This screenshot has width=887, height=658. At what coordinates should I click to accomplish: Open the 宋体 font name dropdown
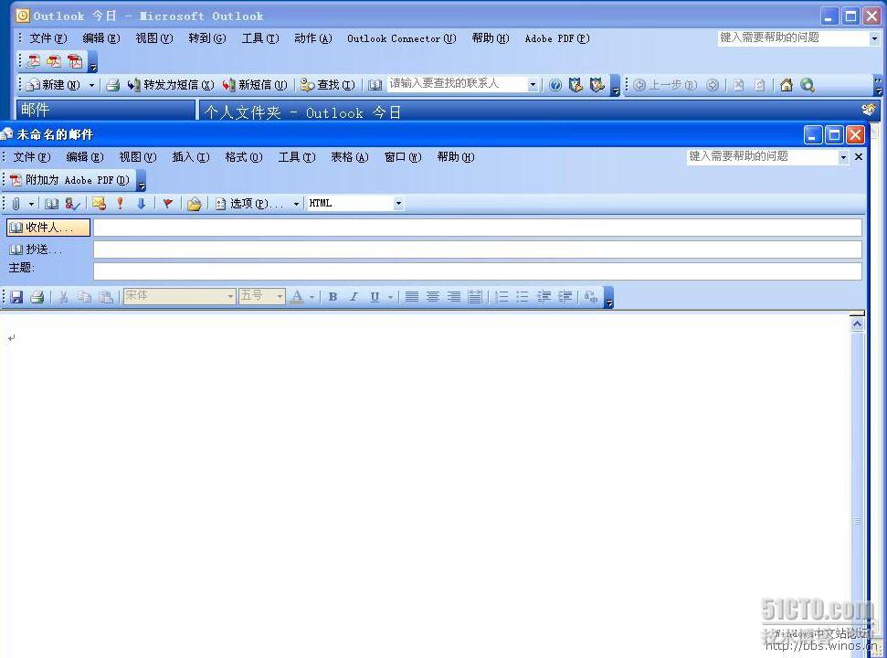click(230, 296)
